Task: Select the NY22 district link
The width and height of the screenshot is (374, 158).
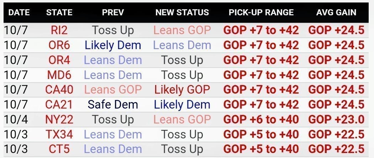Action: 59,119
